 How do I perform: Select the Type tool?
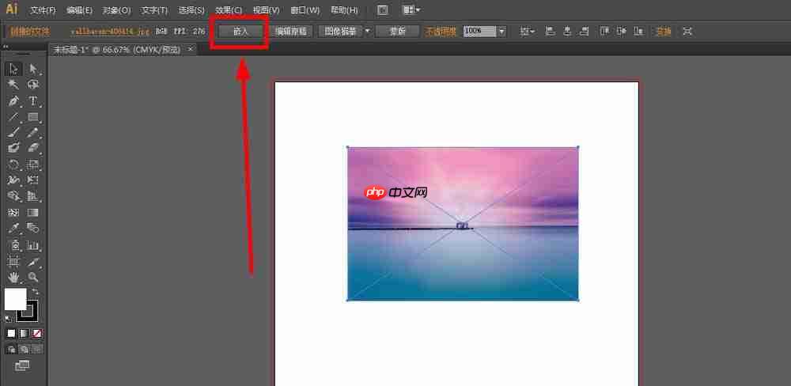click(33, 101)
